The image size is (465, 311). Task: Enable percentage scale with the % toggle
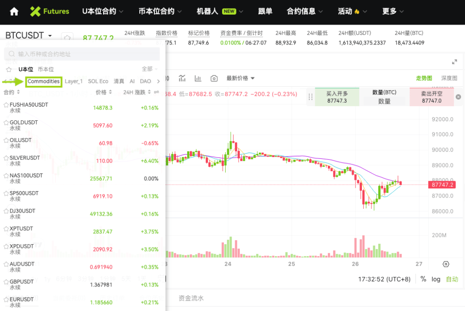423,279
